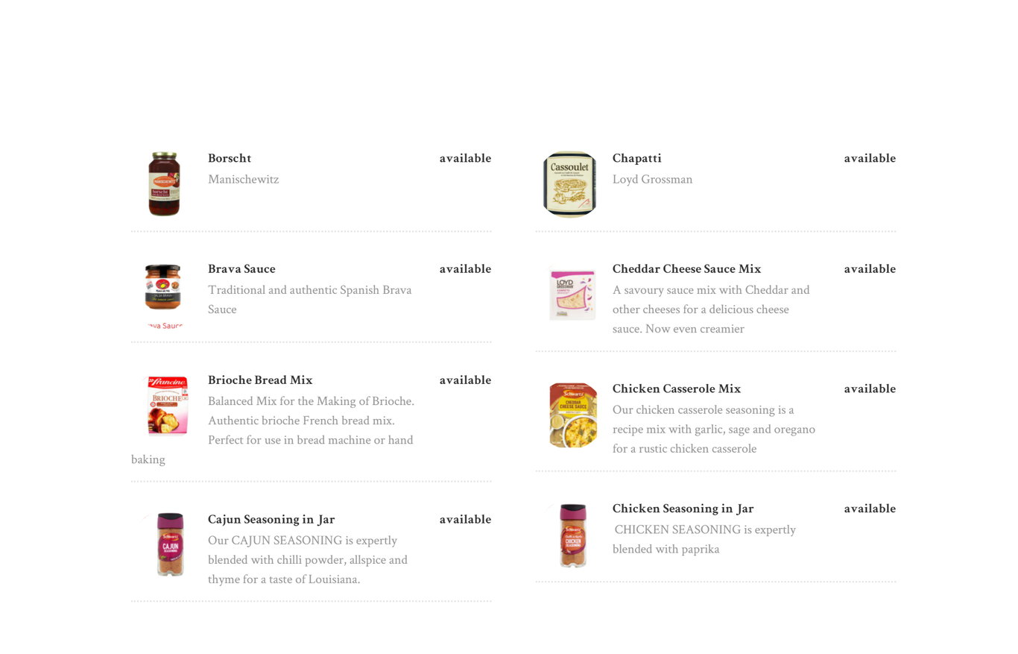Select the Francine Brioche Bread Mix image
This screenshot has height=654, width=1018.
point(168,406)
